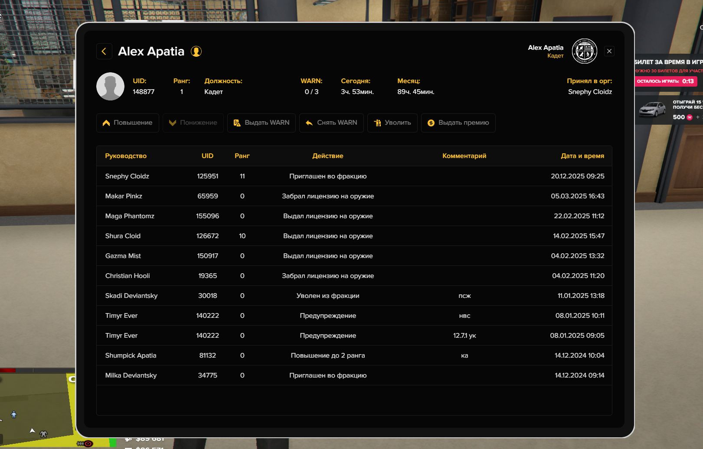Click UID 19365 in the log table
This screenshot has height=449, width=703.
click(x=208, y=276)
